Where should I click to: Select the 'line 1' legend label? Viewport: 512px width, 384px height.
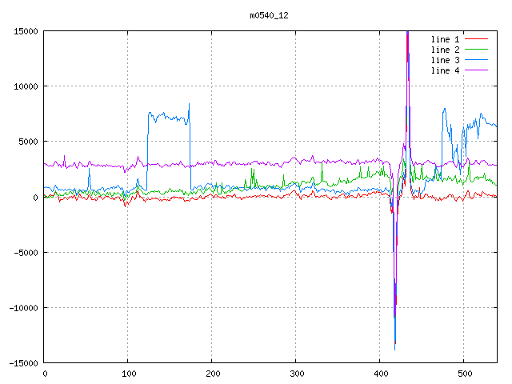[x=446, y=38]
